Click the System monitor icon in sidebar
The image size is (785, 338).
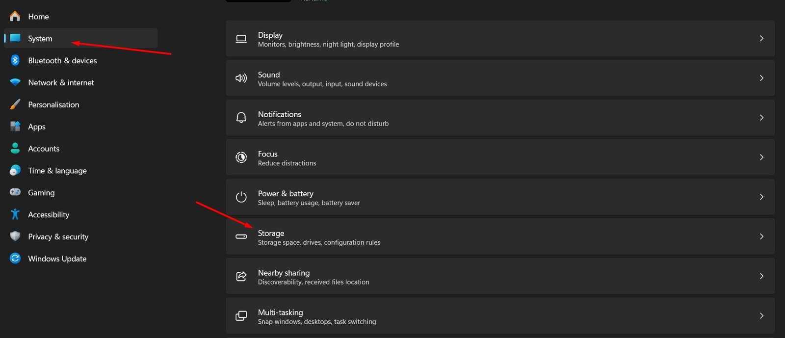click(x=15, y=38)
